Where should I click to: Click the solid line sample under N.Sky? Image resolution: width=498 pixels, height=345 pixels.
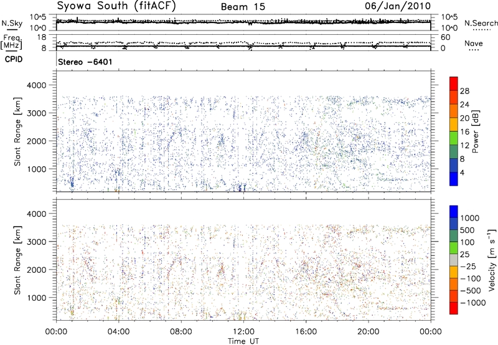(x=12, y=30)
